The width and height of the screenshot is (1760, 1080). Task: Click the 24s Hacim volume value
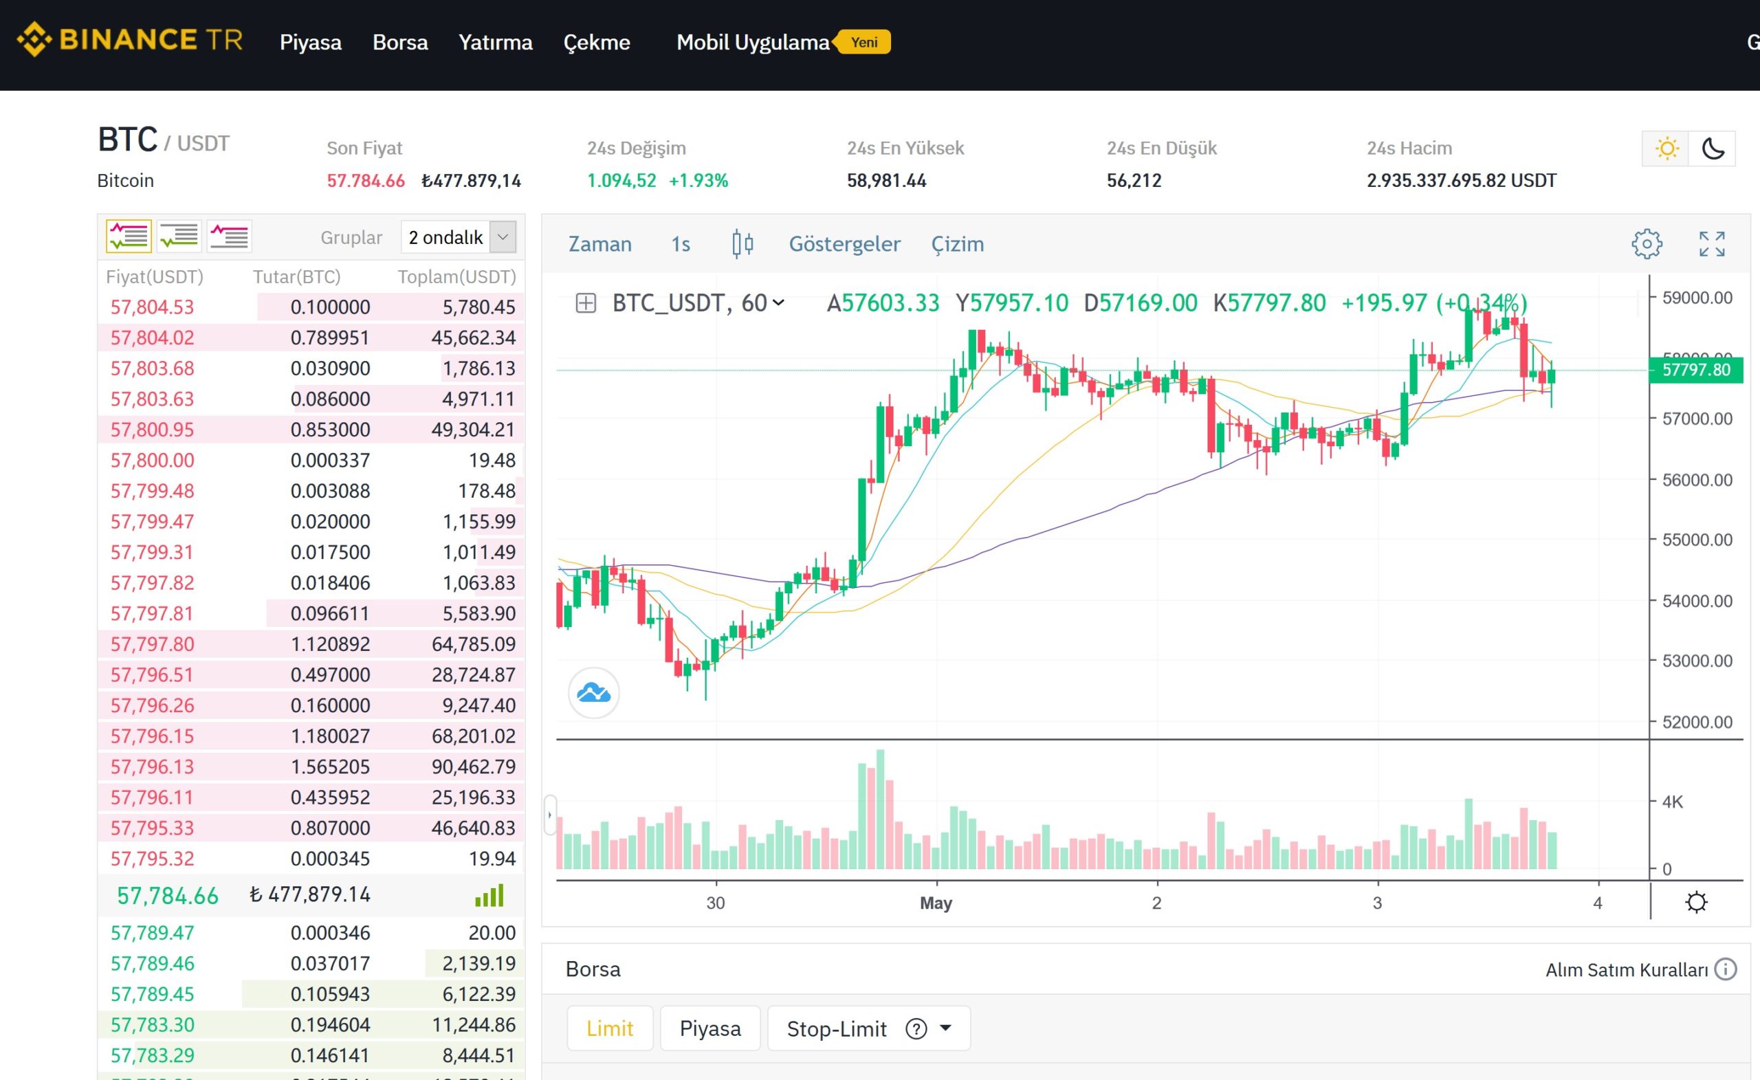(1462, 181)
